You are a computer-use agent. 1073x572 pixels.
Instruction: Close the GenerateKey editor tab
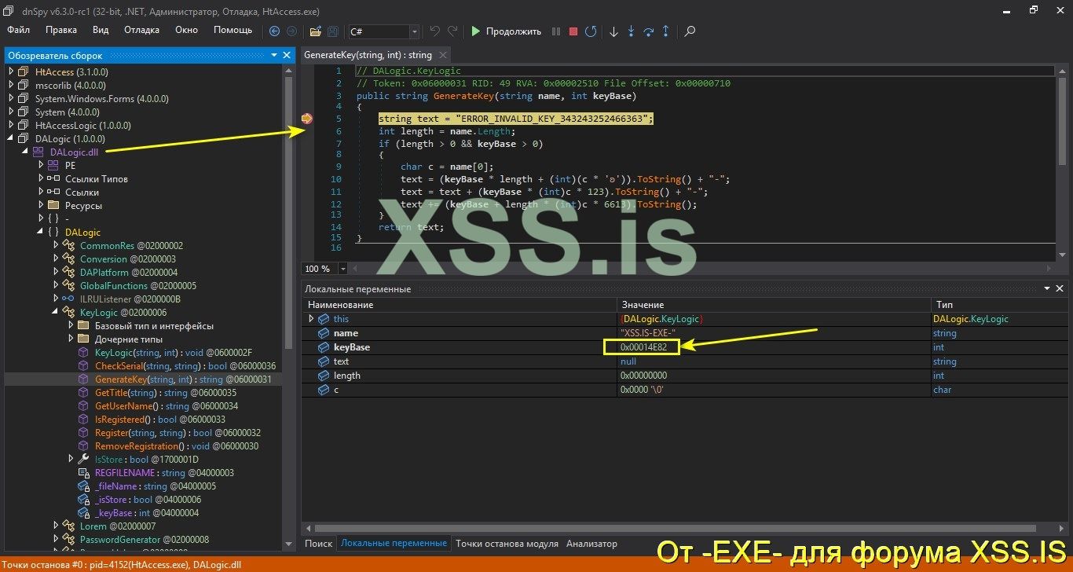(442, 55)
